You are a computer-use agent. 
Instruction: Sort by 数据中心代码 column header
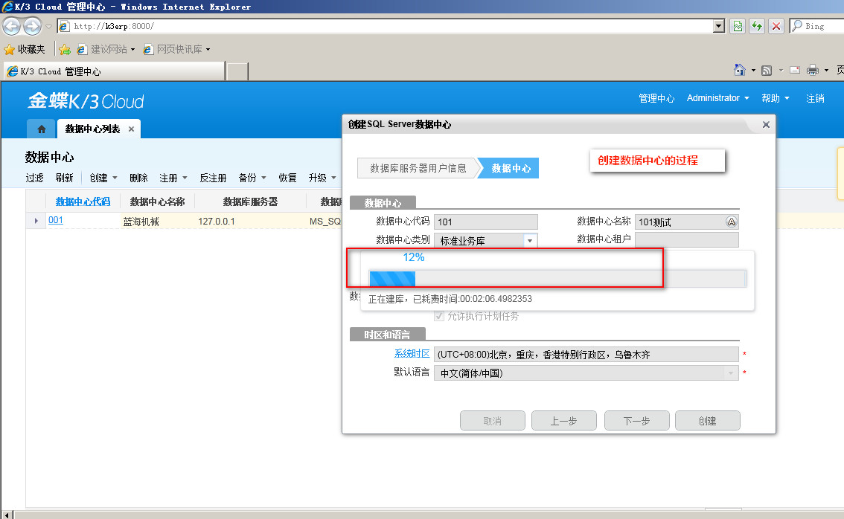click(x=83, y=202)
